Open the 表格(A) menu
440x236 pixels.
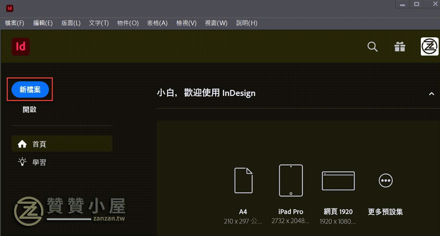157,23
